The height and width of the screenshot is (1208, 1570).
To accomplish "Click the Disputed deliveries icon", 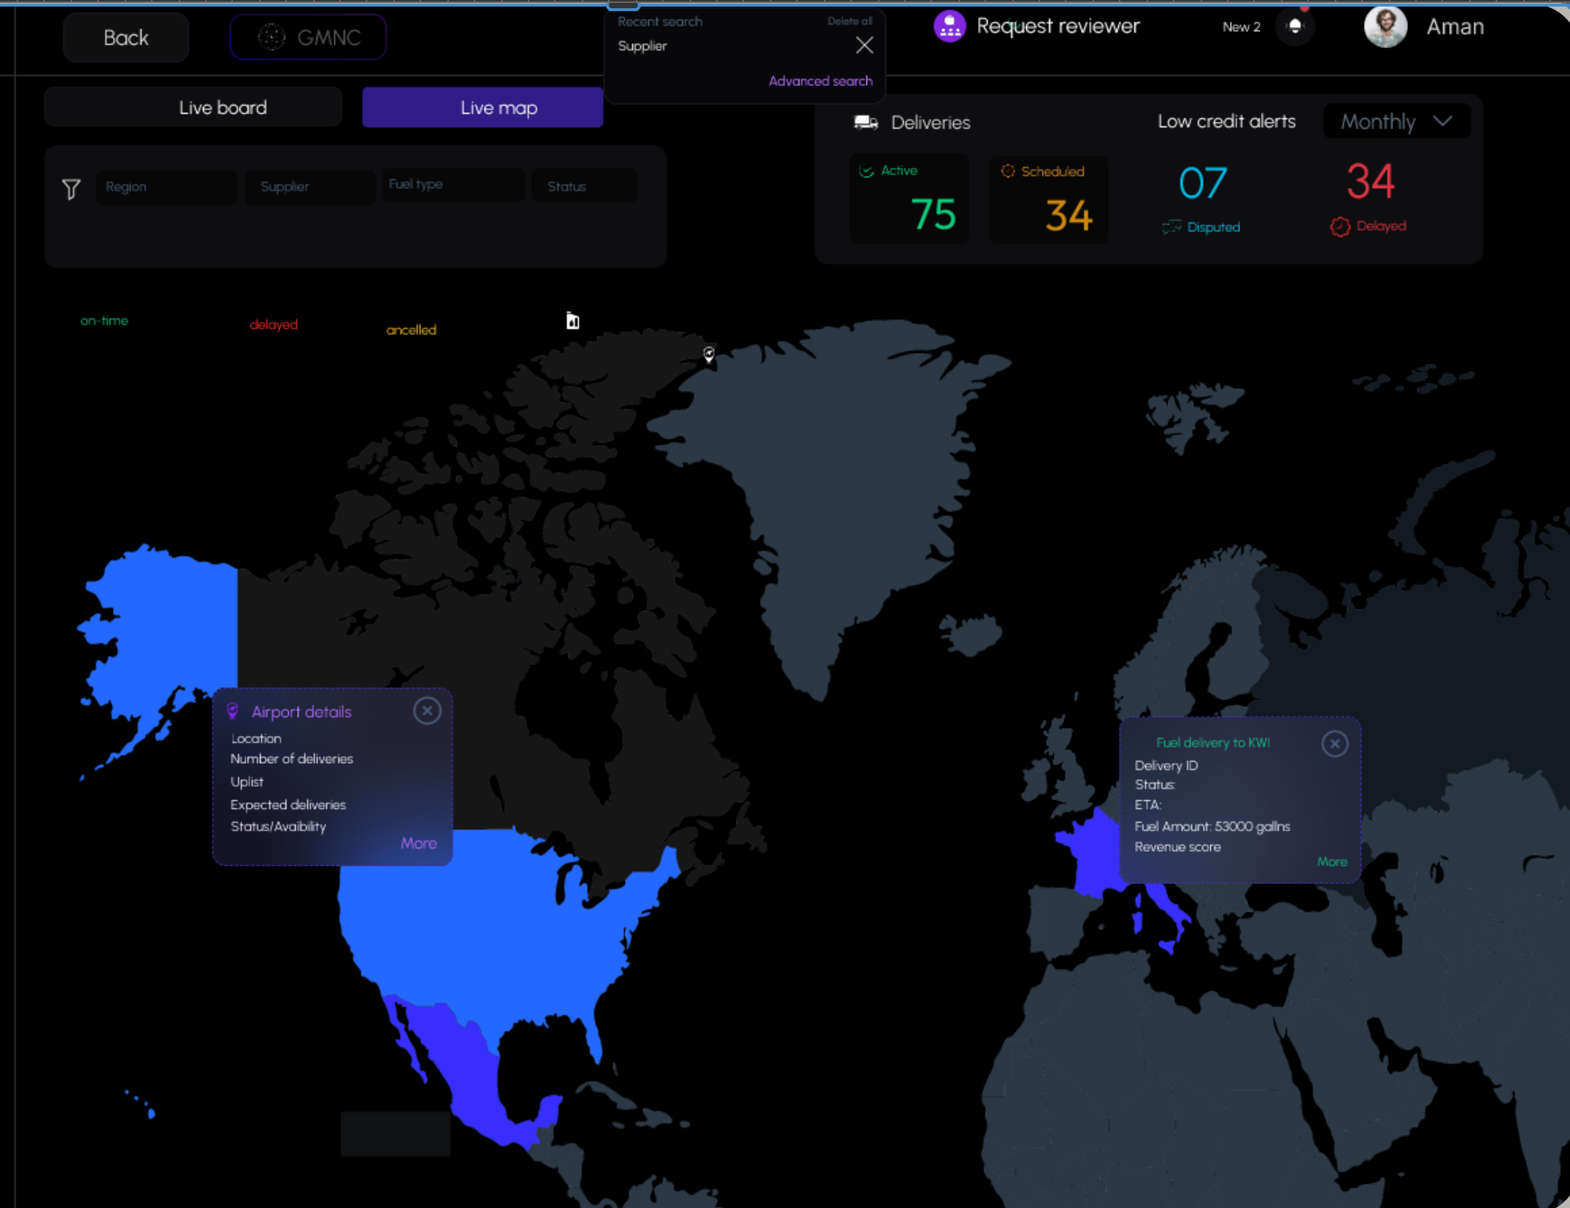I will [1171, 227].
